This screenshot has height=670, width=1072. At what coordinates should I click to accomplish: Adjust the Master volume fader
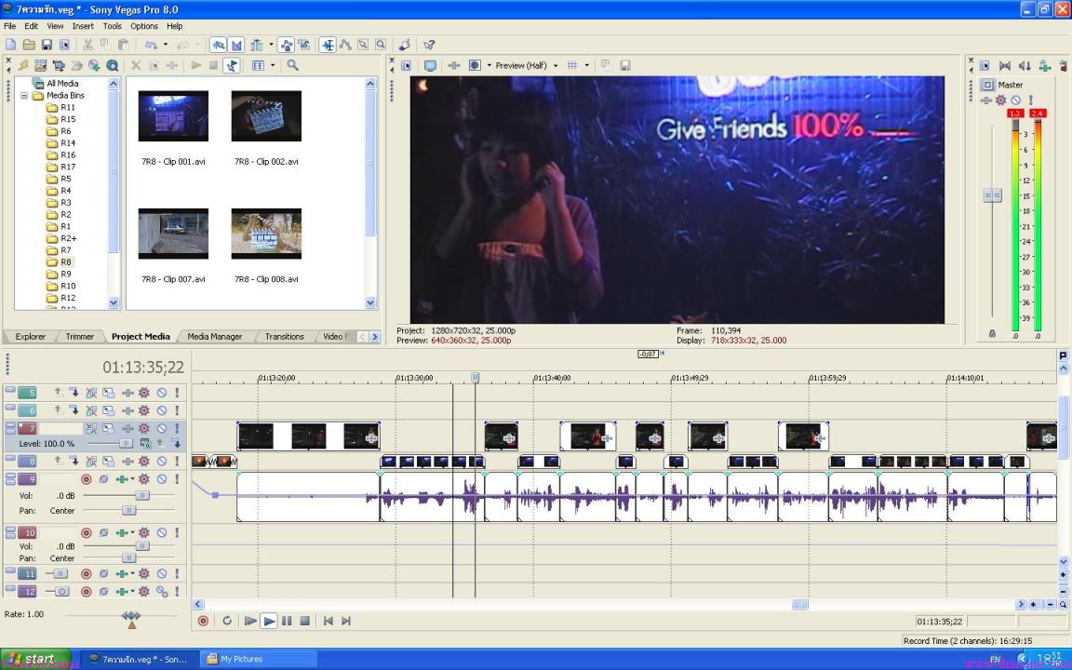[992, 195]
